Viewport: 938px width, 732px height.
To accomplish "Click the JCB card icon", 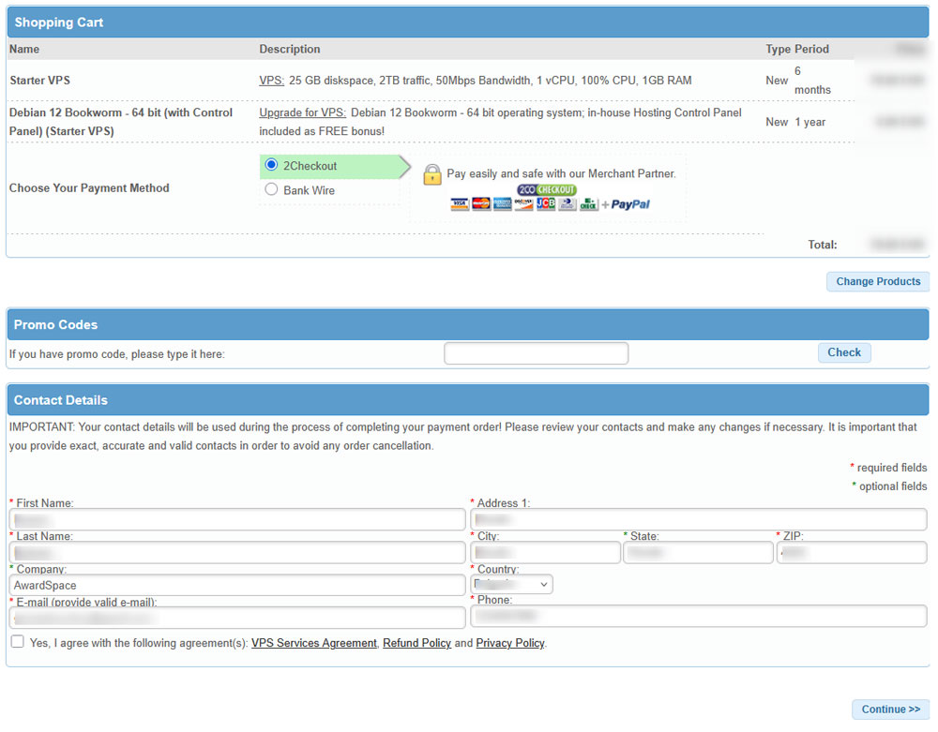I will tap(546, 204).
